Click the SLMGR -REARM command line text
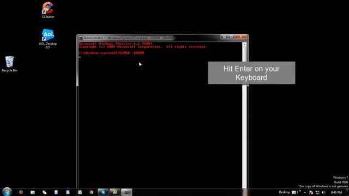This screenshot has width=349, height=196. [x=132, y=53]
